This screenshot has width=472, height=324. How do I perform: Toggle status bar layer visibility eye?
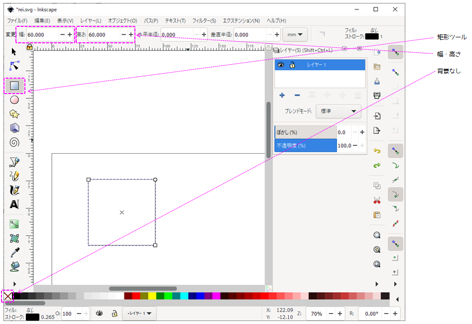pos(100,314)
